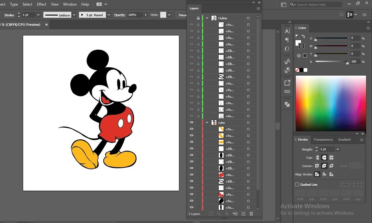Toggle eye icon of first color sublayer
Viewport: 372px width, 223px height.
192,129
